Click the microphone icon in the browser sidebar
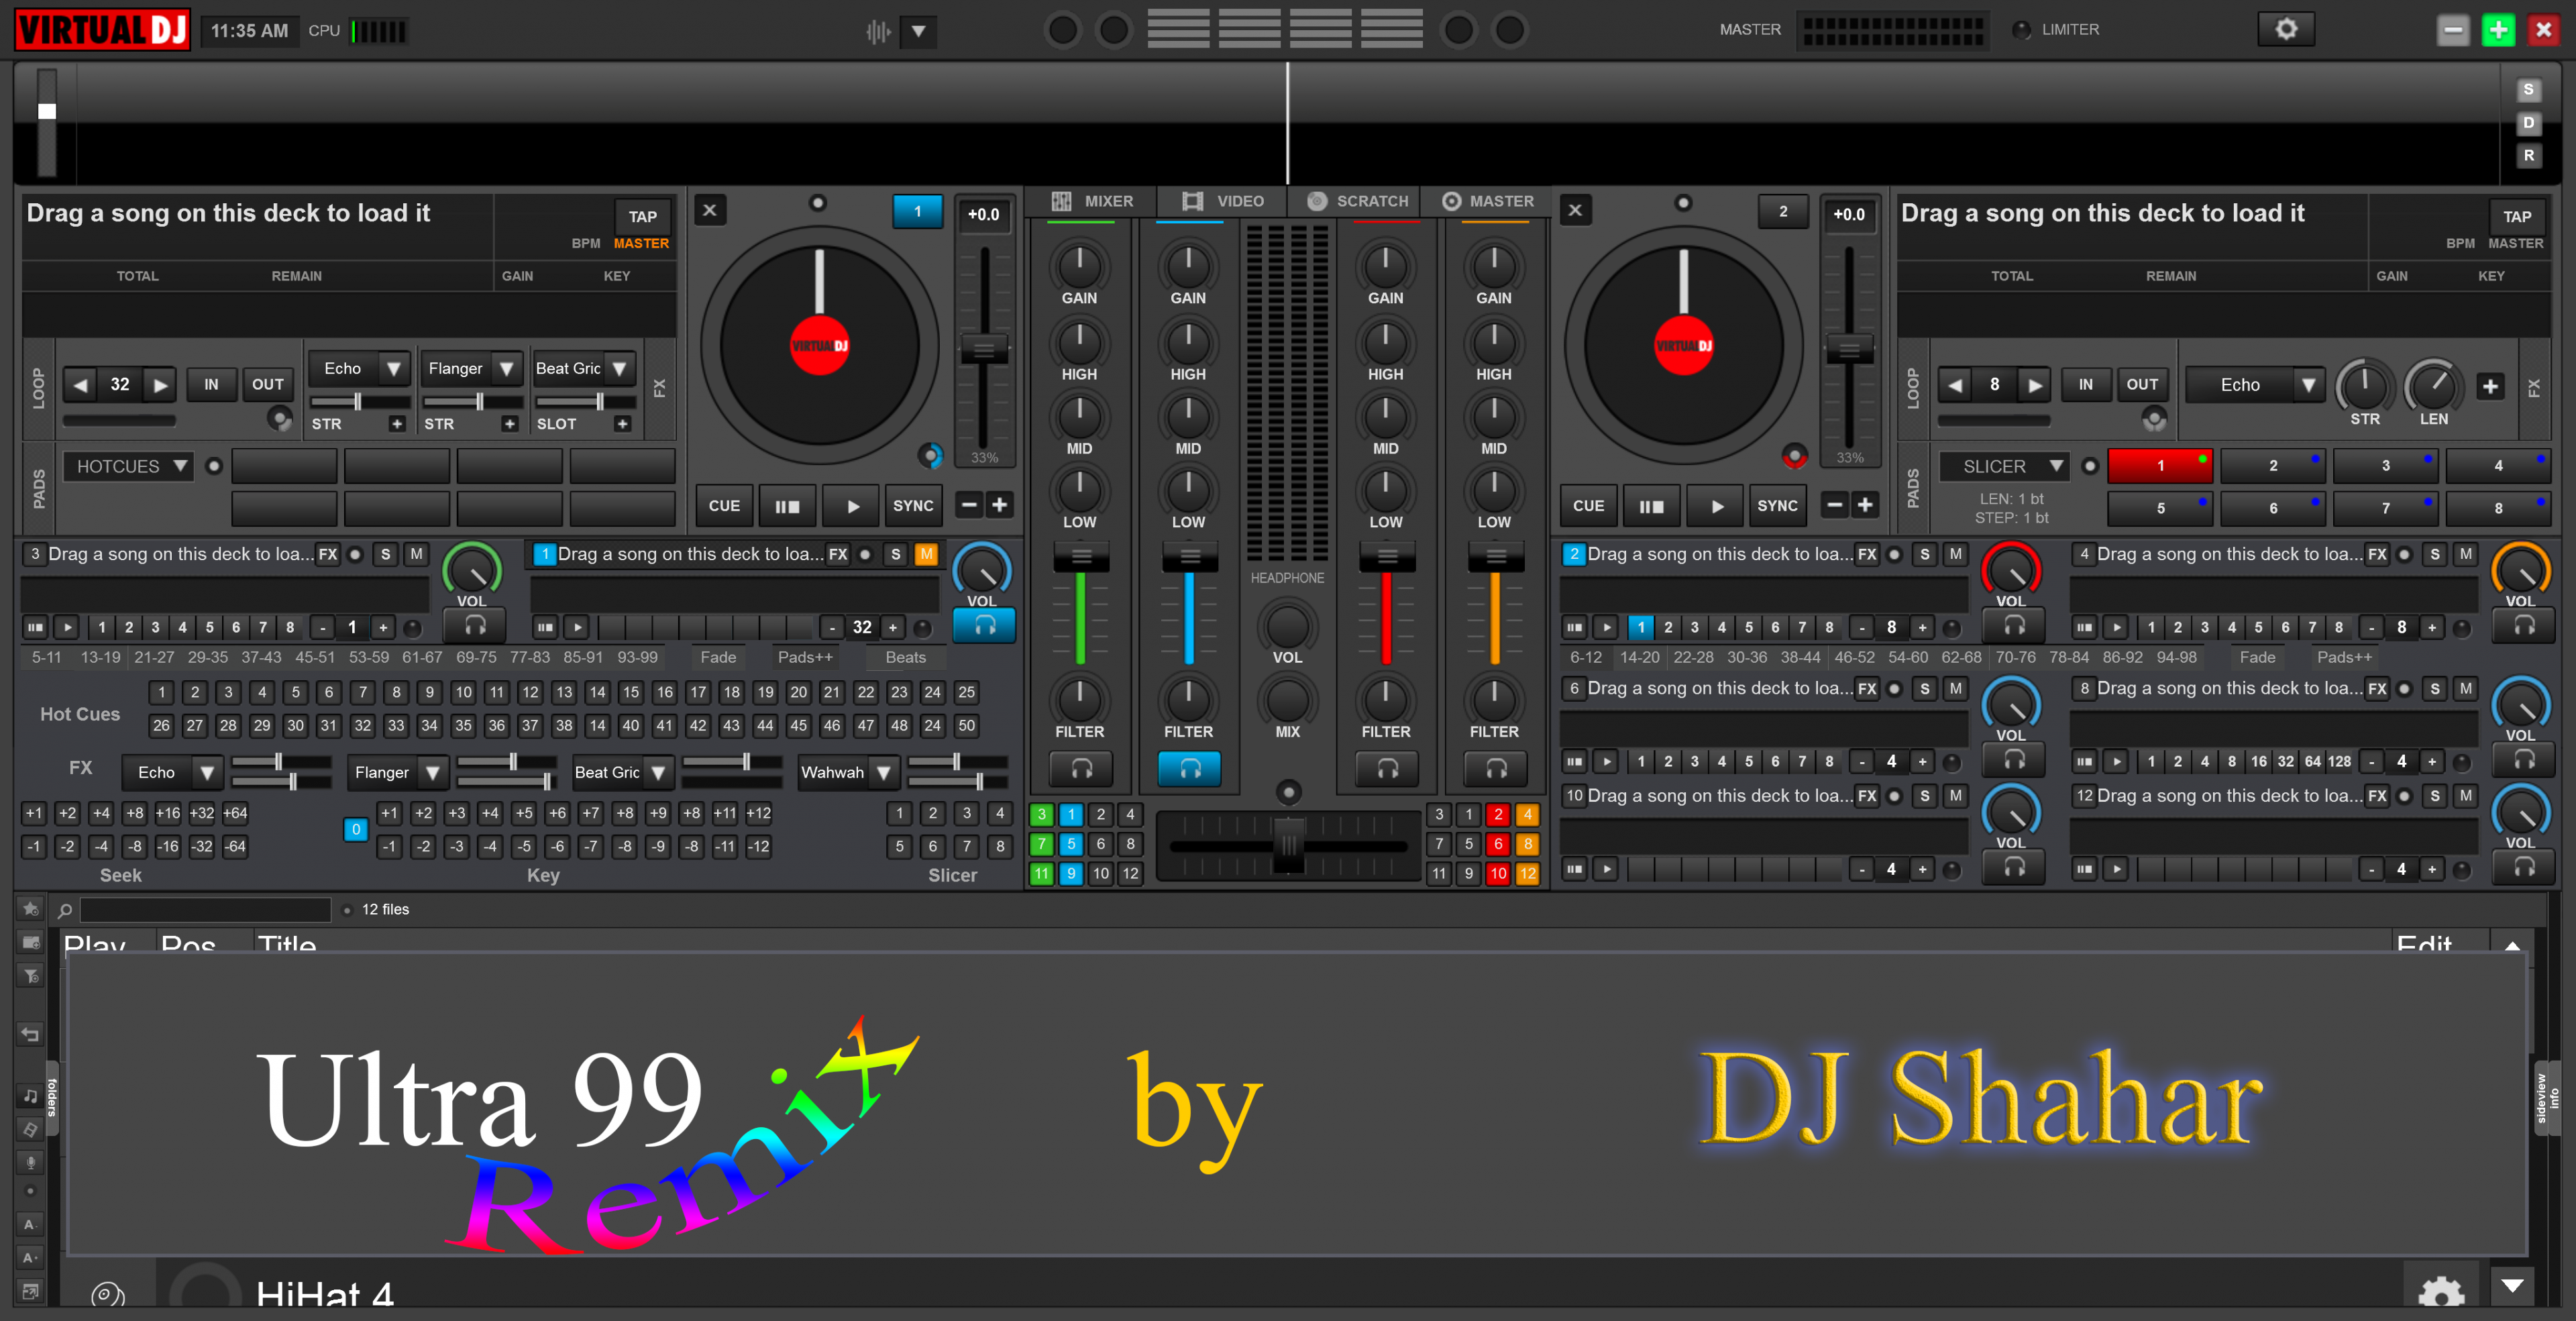Viewport: 2576px width, 1321px height. pyautogui.click(x=31, y=1162)
